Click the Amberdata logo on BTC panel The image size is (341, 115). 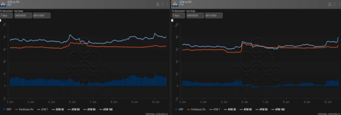tap(3, 4)
